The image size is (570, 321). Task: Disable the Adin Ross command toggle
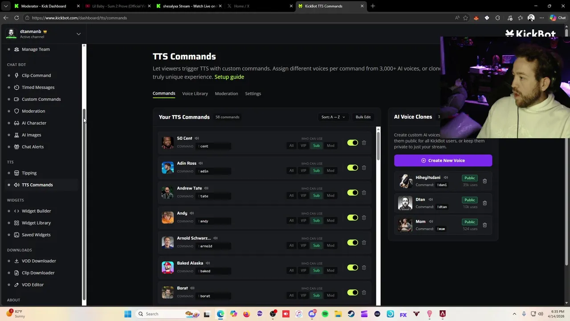click(x=353, y=168)
